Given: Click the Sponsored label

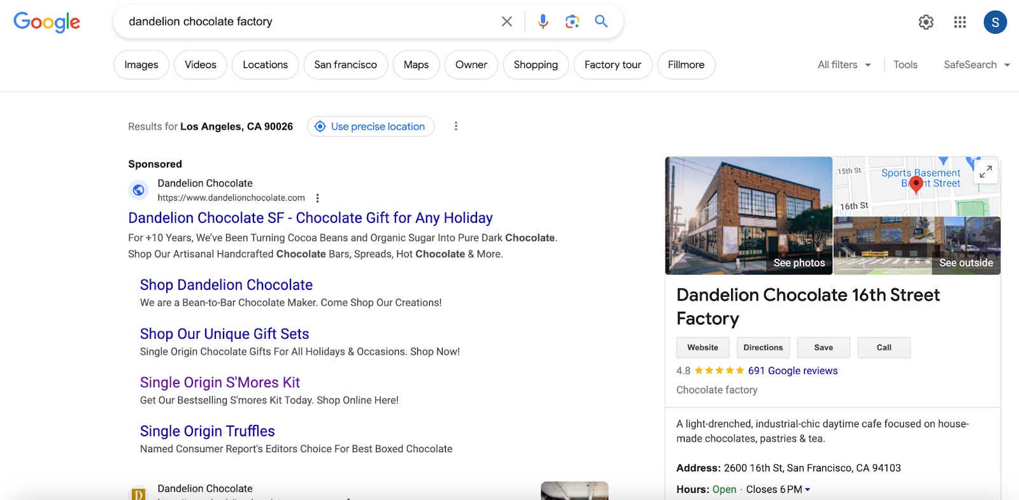Looking at the screenshot, I should coord(155,164).
